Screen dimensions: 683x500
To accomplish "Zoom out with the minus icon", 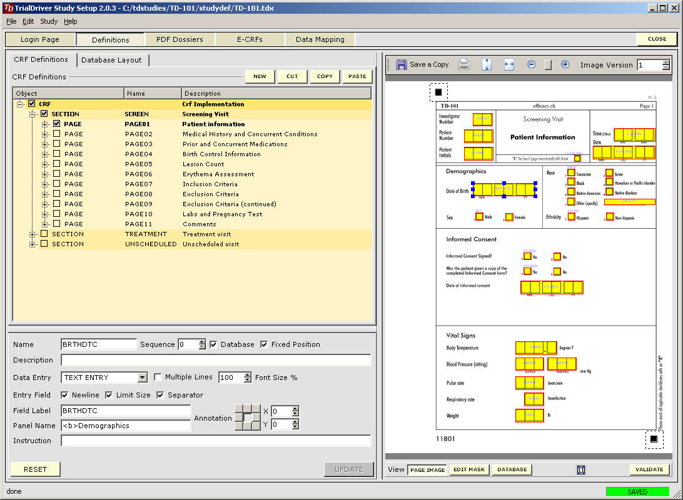I will tap(532, 64).
